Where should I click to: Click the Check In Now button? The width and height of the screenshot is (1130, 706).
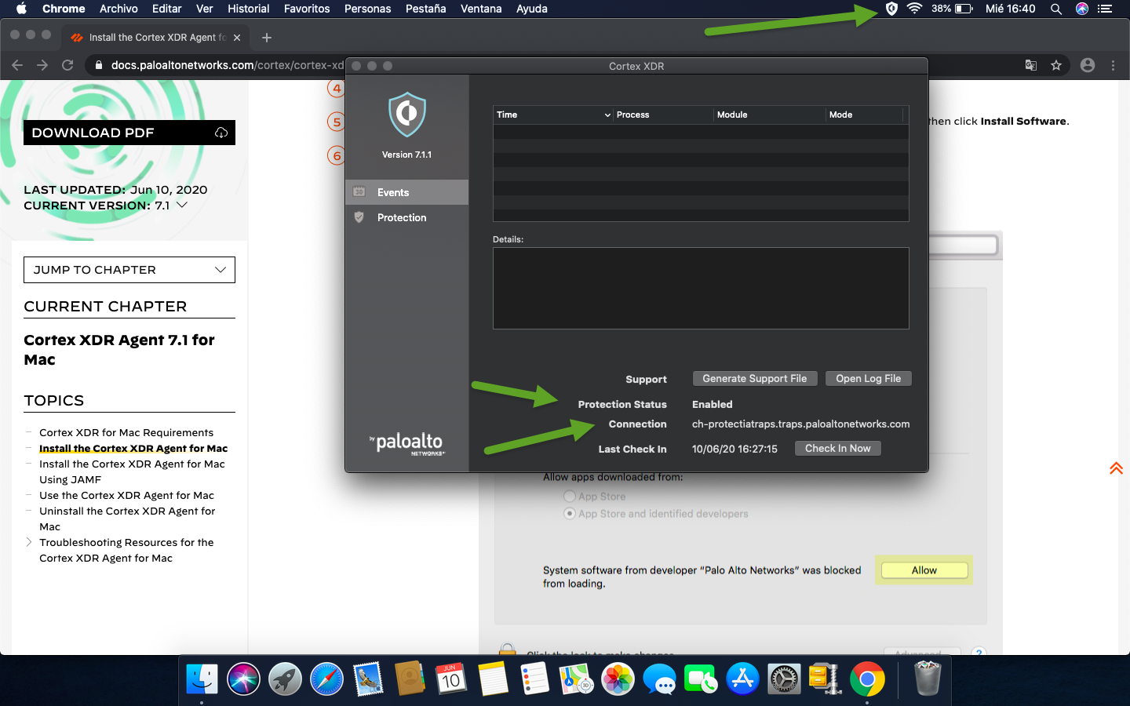pyautogui.click(x=837, y=448)
